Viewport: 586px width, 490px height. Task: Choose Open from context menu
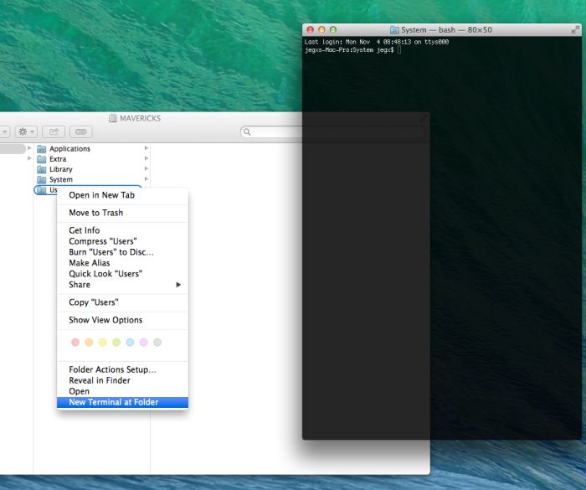[122, 391]
